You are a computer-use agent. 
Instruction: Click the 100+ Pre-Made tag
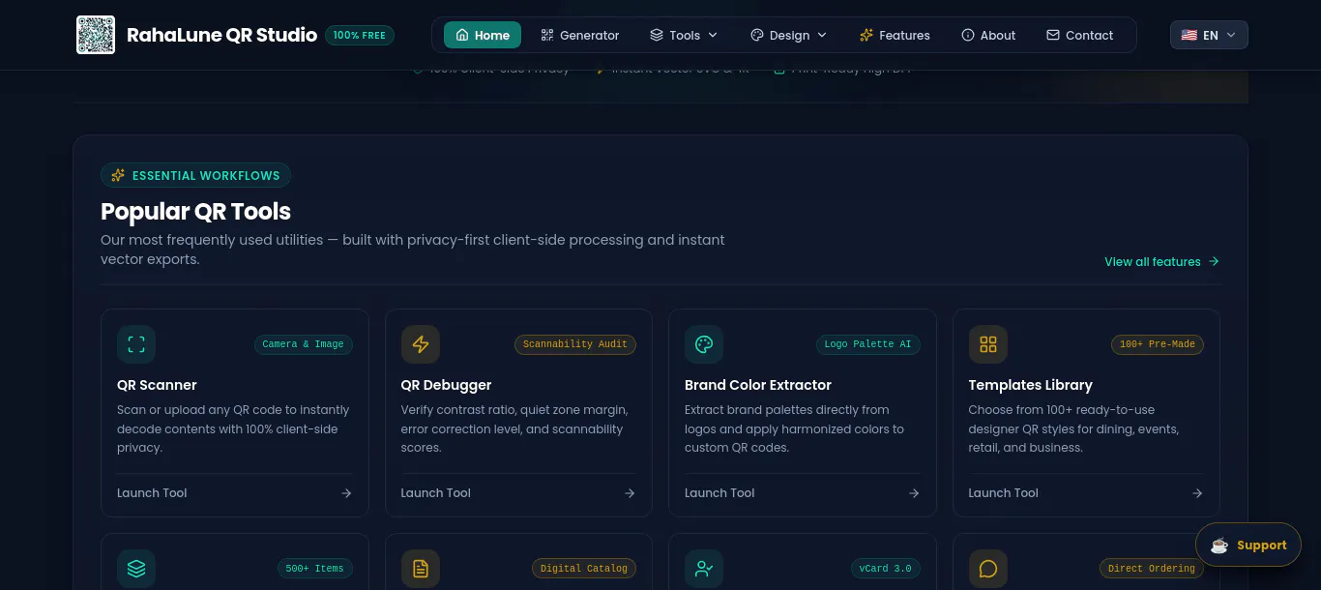(1158, 344)
